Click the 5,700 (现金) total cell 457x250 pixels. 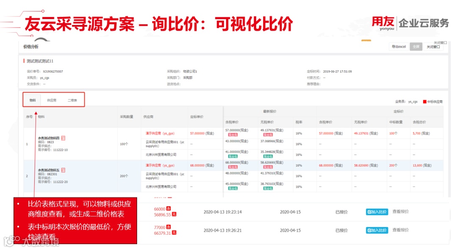[421, 133]
